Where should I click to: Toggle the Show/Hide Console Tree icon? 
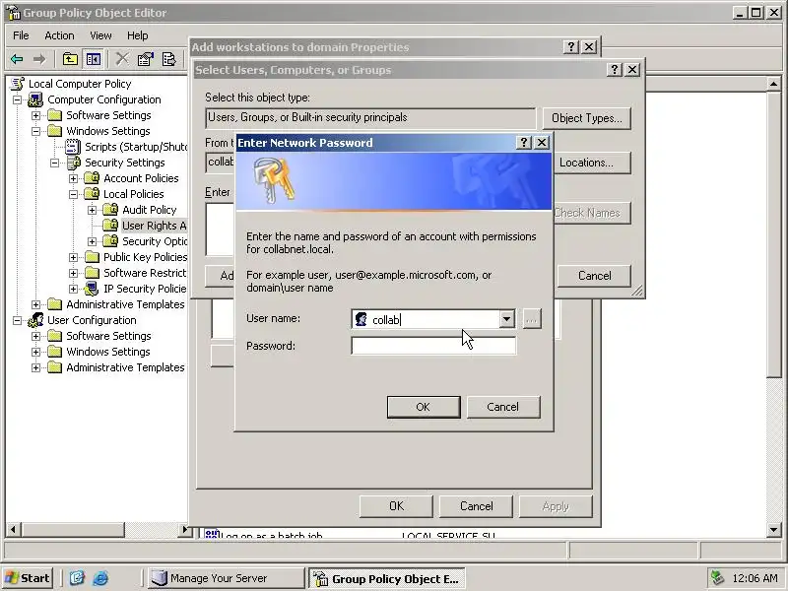pyautogui.click(x=93, y=59)
